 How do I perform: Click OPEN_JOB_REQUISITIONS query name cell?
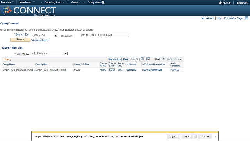(18, 70)
